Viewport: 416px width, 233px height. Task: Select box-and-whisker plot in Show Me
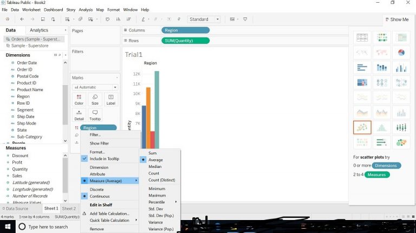[x=401, y=127]
